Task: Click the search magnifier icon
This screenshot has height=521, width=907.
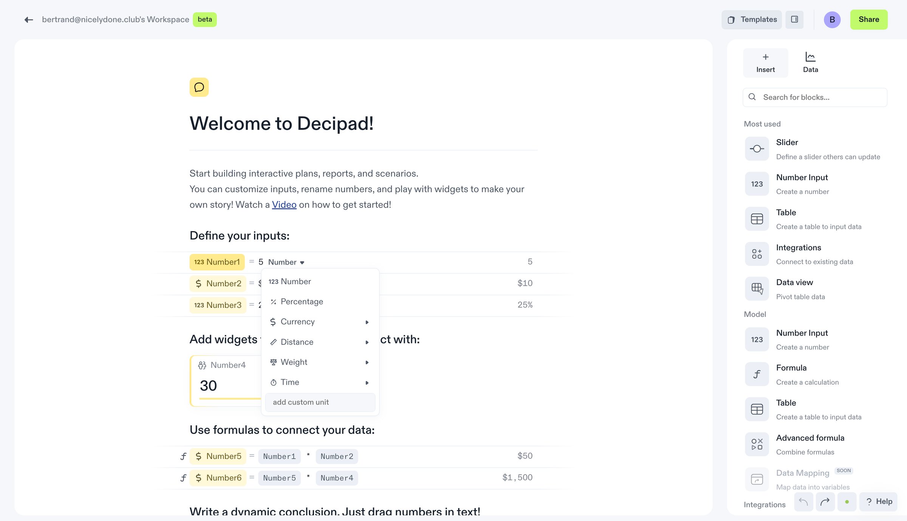Action: tap(752, 97)
